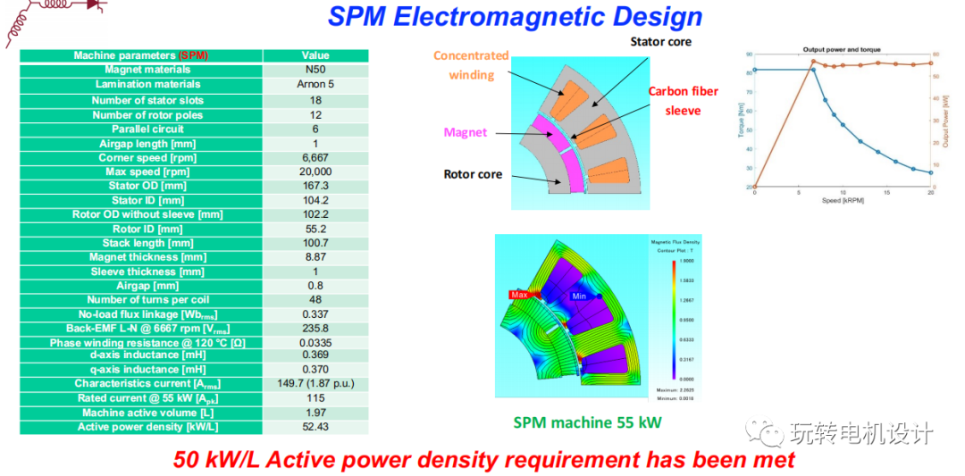
Task: Click the "Magnet" magenta label
Action: [465, 132]
